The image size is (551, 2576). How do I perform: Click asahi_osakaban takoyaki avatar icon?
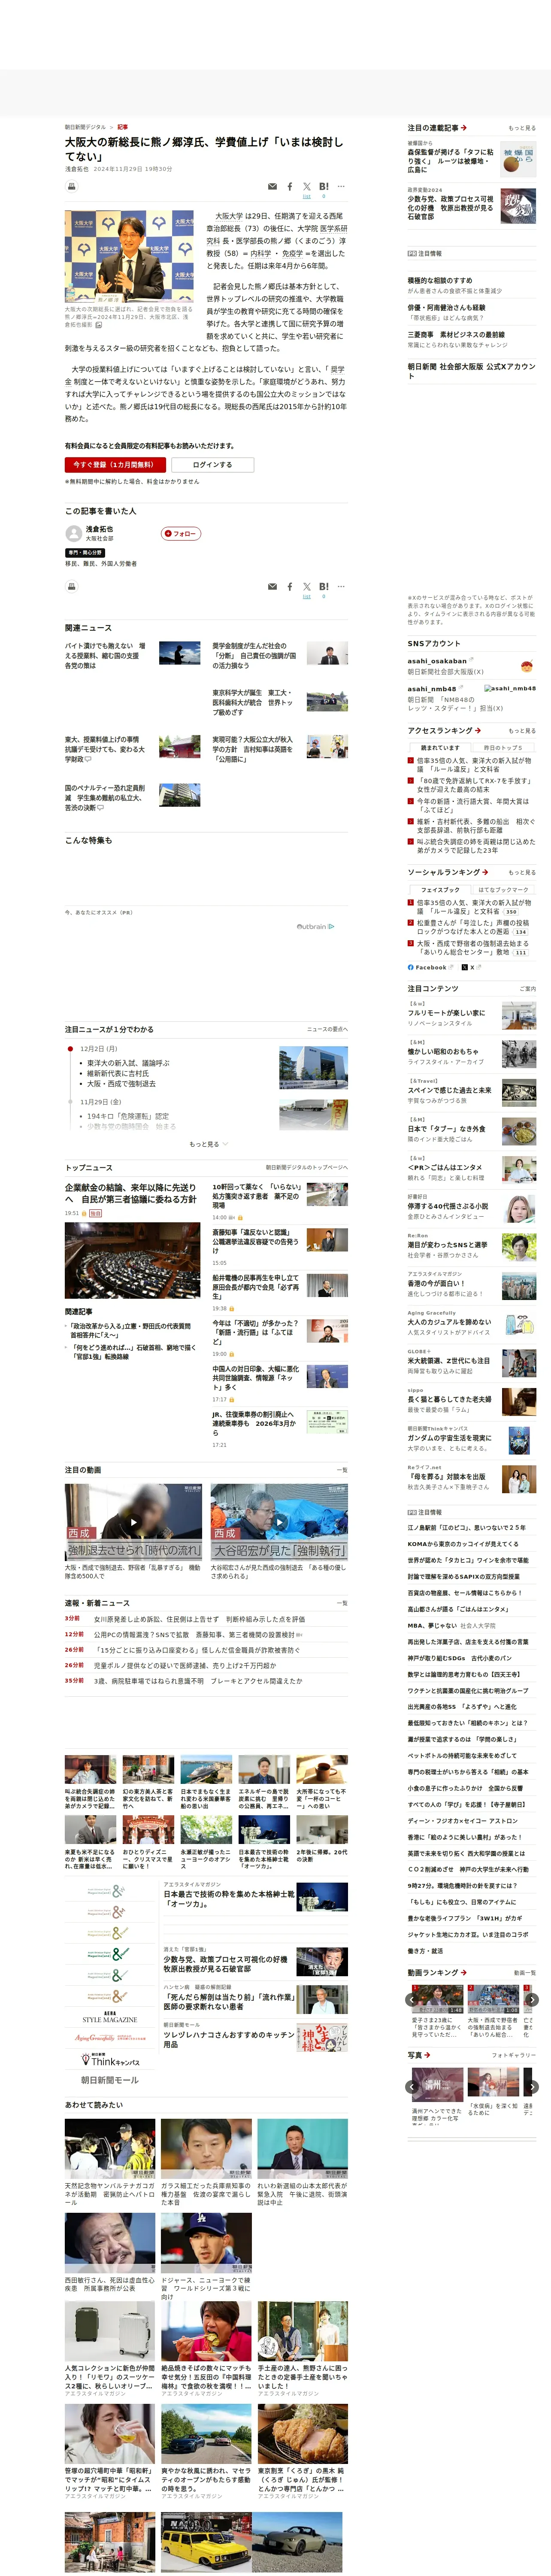pyautogui.click(x=526, y=666)
